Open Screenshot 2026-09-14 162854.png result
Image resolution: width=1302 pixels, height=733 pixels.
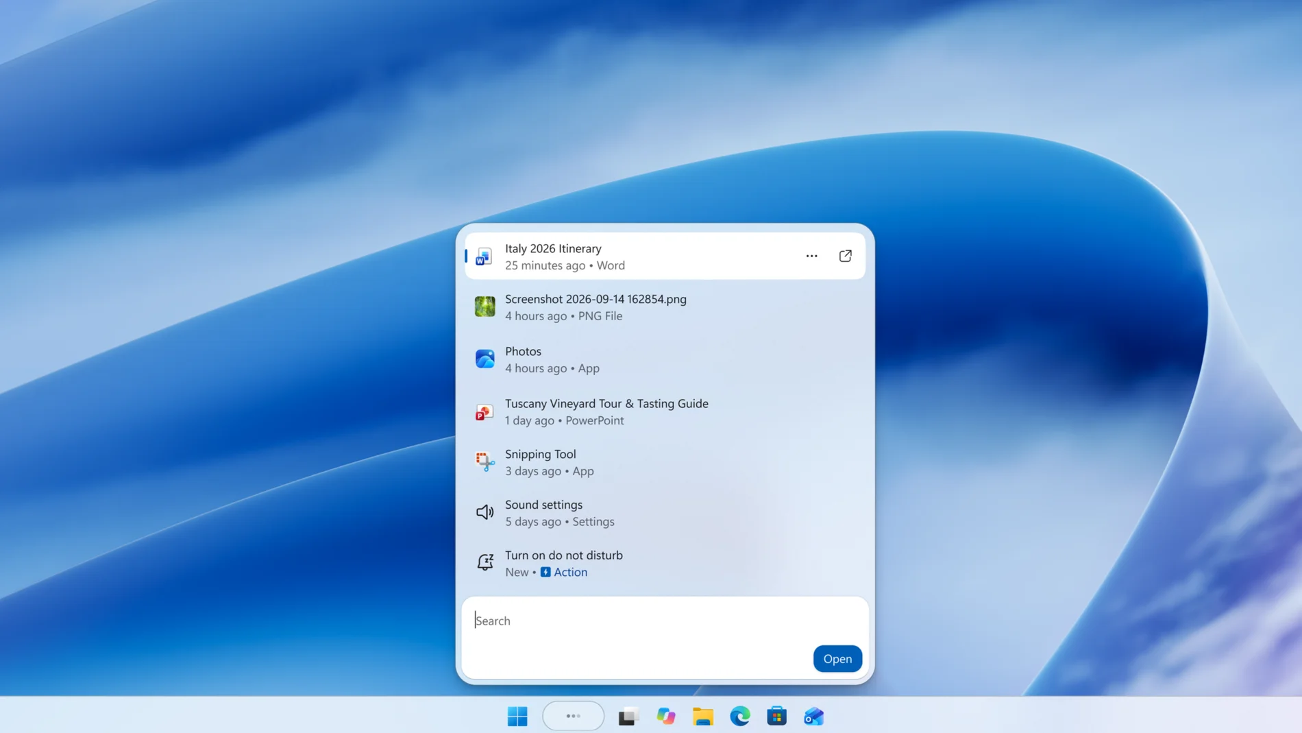tap(665, 307)
